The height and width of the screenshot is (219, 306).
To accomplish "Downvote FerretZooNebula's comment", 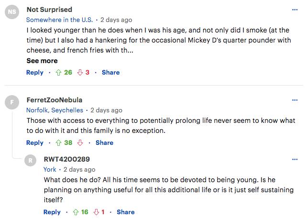I will tap(80, 142).
